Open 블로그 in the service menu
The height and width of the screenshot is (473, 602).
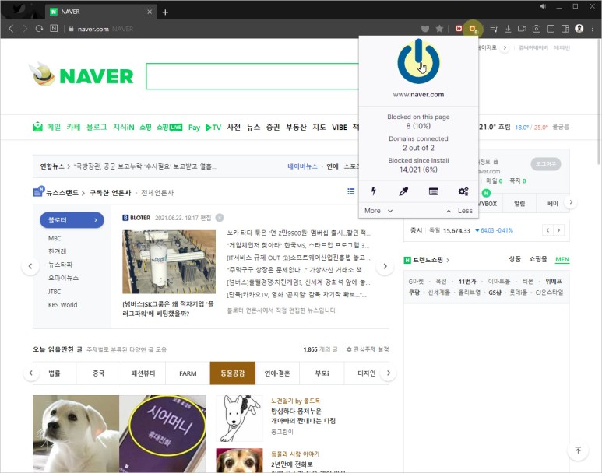pyautogui.click(x=97, y=127)
